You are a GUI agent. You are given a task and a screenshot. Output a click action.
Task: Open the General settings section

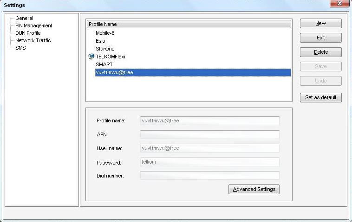pyautogui.click(x=24, y=18)
